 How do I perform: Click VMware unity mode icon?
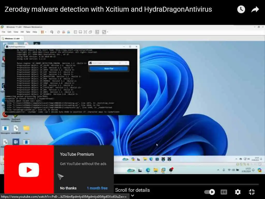click(x=90, y=32)
